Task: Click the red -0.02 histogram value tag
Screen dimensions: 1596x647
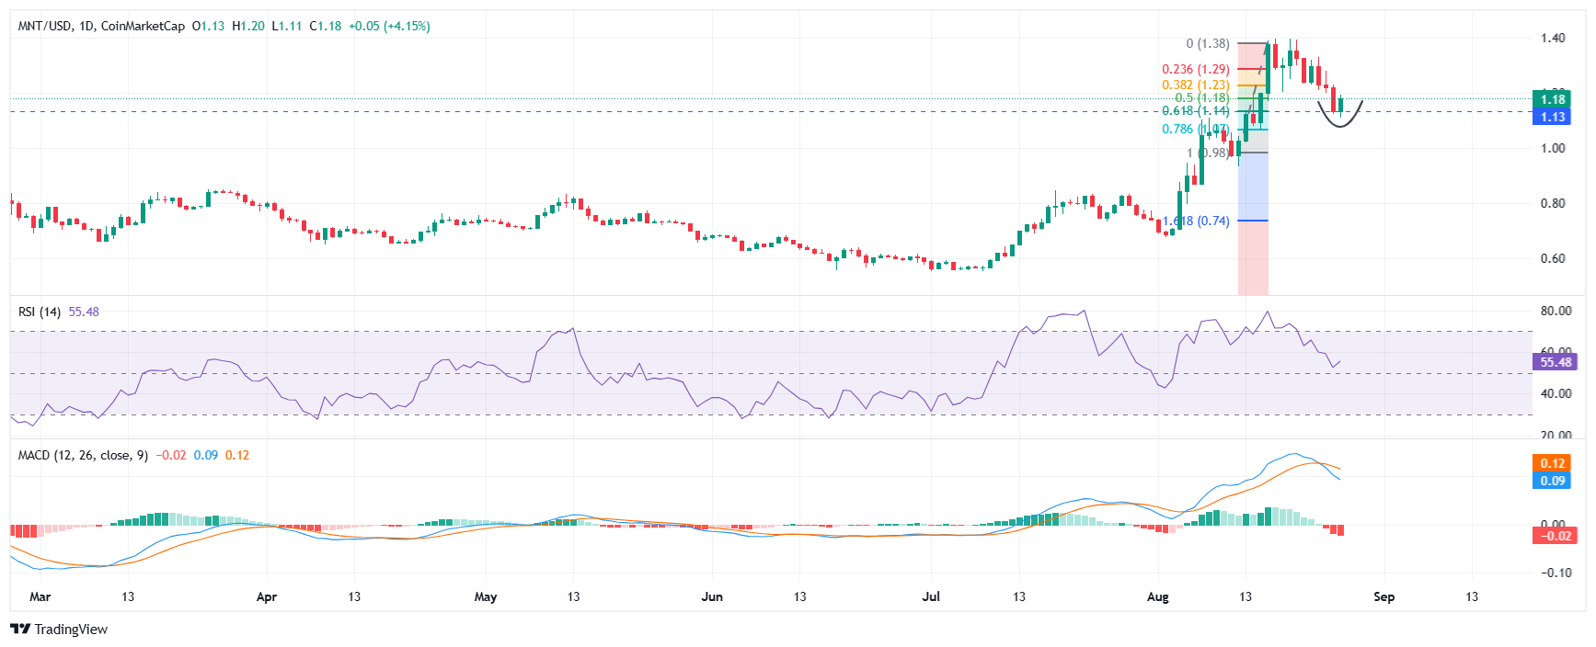Action: click(1554, 536)
